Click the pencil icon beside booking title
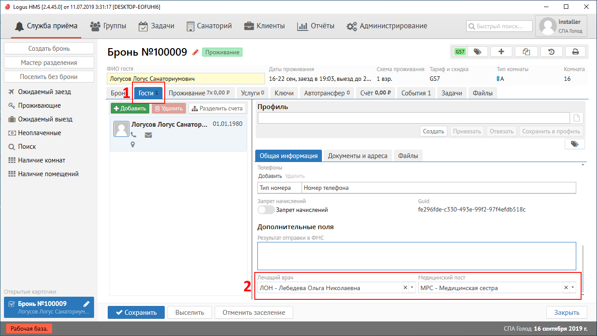The width and height of the screenshot is (597, 336). click(x=195, y=53)
